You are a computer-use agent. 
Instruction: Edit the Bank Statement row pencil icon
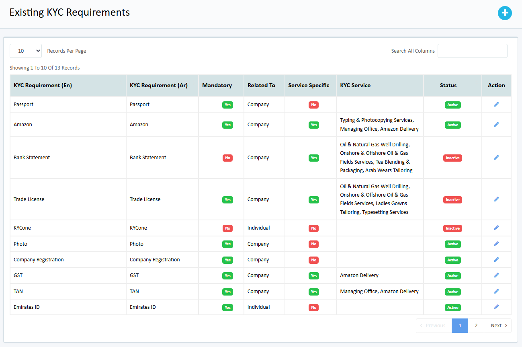pyautogui.click(x=496, y=157)
